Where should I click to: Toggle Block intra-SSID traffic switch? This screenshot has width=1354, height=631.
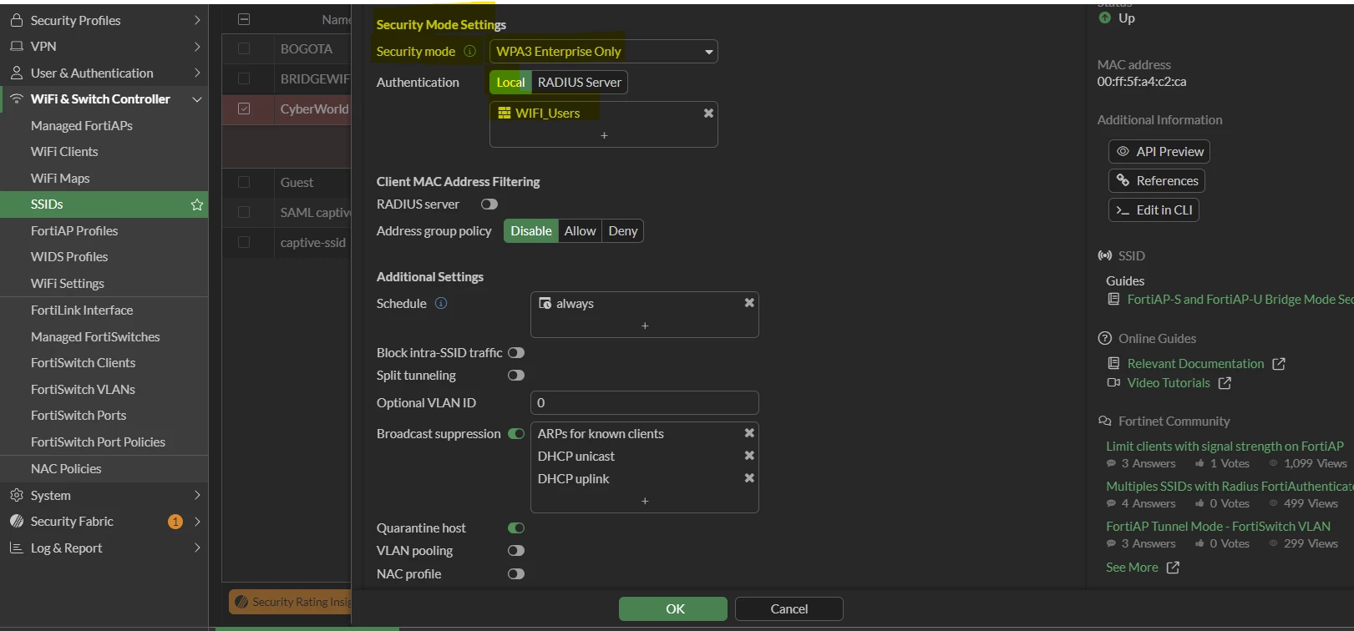tap(516, 353)
